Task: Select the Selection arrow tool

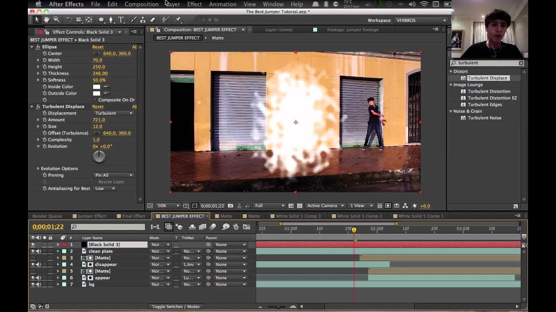Action: tap(37, 20)
